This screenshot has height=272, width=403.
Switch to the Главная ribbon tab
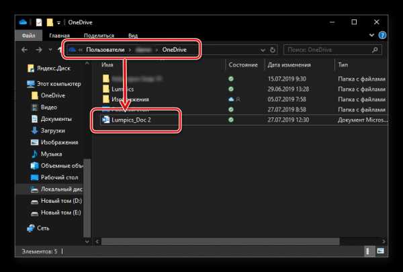59,36
